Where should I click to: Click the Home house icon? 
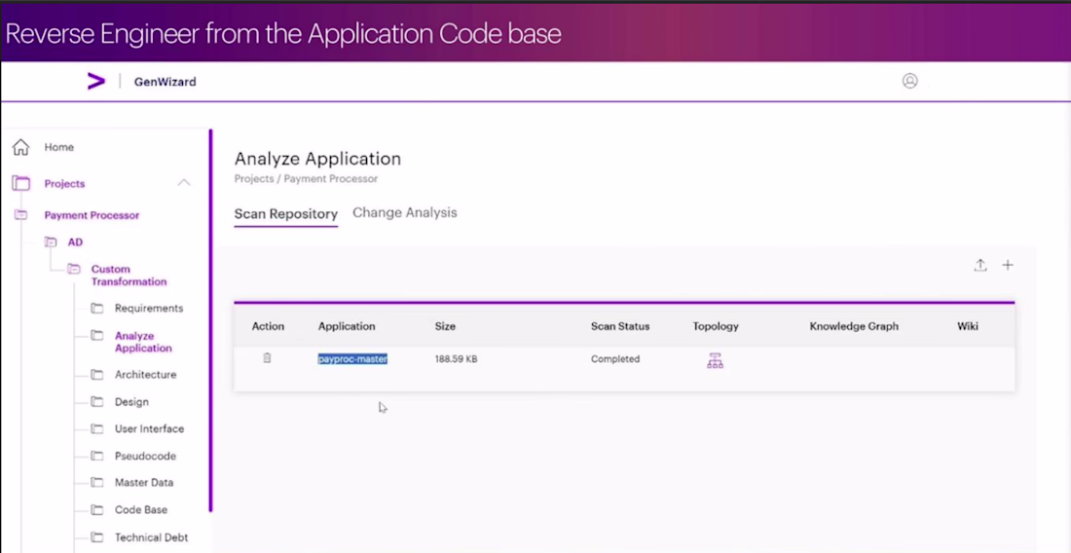pyautogui.click(x=21, y=147)
